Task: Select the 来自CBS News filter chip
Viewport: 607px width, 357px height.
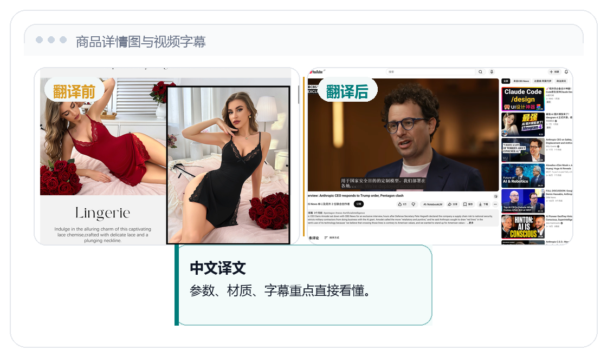Action: pos(521,81)
